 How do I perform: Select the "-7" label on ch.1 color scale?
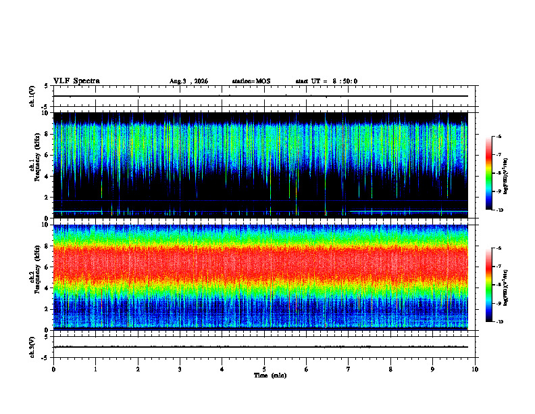point(499,155)
